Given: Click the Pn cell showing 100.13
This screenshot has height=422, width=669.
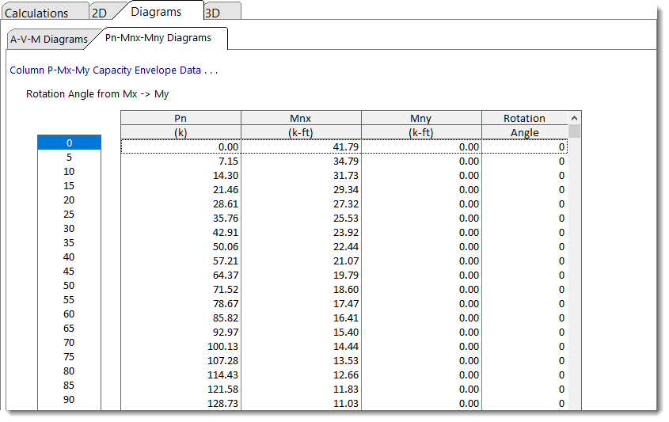Looking at the screenshot, I should pos(181,346).
